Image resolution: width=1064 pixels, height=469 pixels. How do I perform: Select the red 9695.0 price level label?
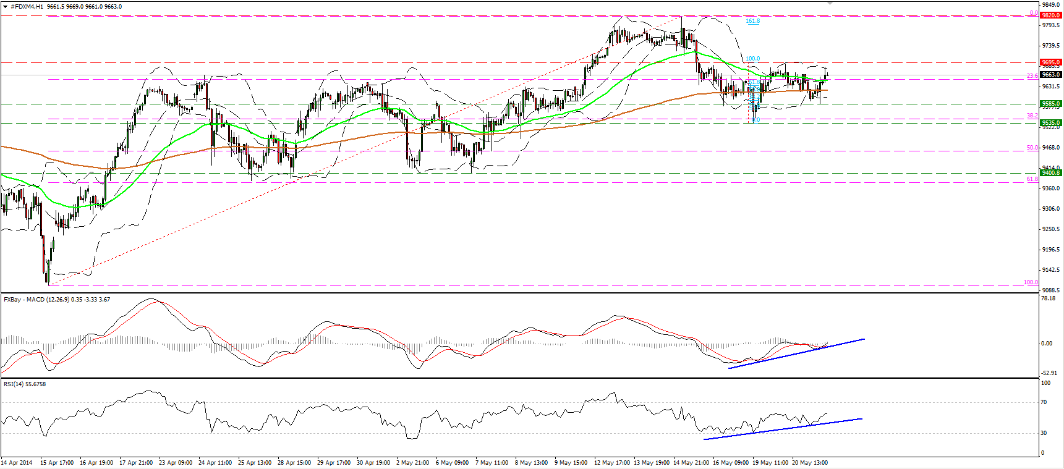1051,62
